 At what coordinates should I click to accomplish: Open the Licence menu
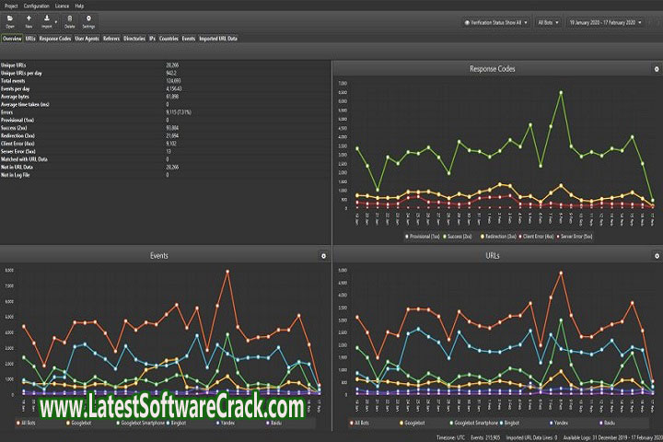click(x=63, y=5)
